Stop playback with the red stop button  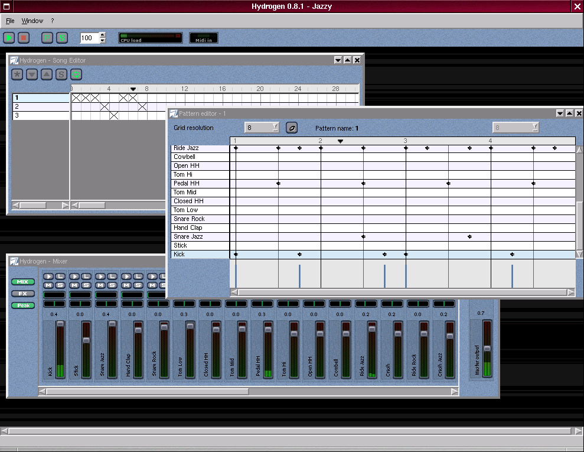pos(24,38)
